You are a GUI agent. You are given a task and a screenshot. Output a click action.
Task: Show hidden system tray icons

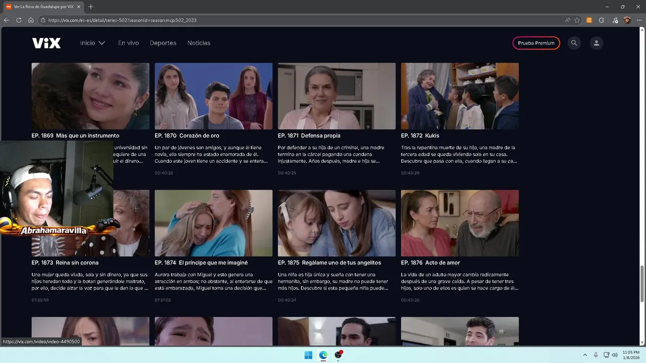[585, 355]
